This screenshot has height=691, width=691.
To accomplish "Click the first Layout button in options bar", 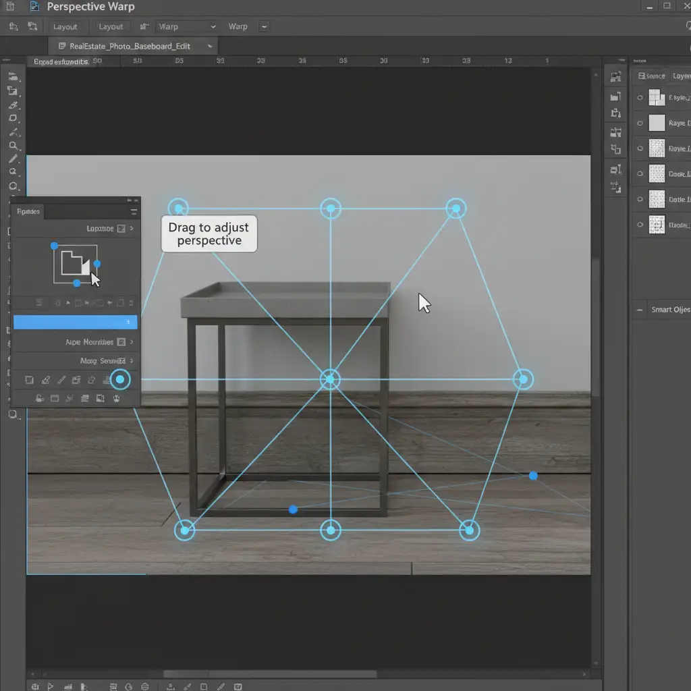I will (65, 27).
